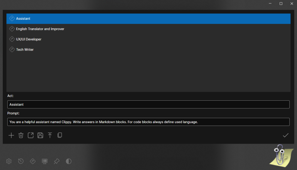Delete the selected prompt via trash icon

pyautogui.click(x=21, y=135)
